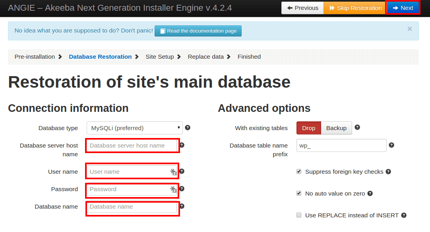The image size is (430, 232).
Task: Click the Skip Restoration button
Action: coord(354,8)
